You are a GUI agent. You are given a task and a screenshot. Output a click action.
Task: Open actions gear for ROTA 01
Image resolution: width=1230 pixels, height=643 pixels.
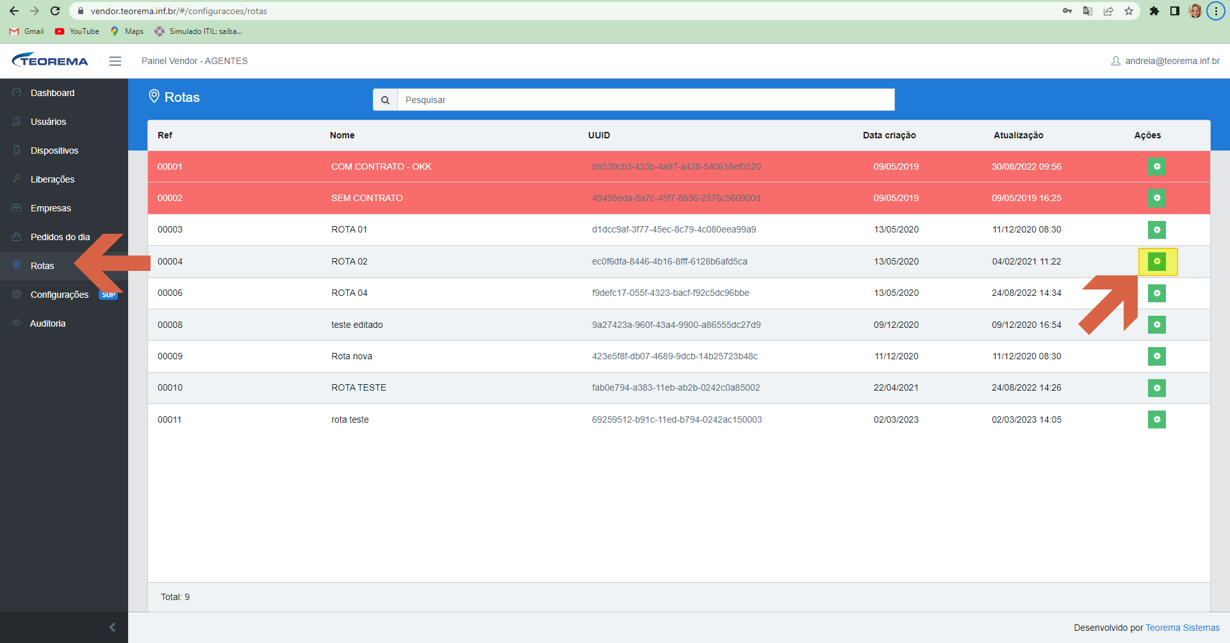click(1156, 229)
